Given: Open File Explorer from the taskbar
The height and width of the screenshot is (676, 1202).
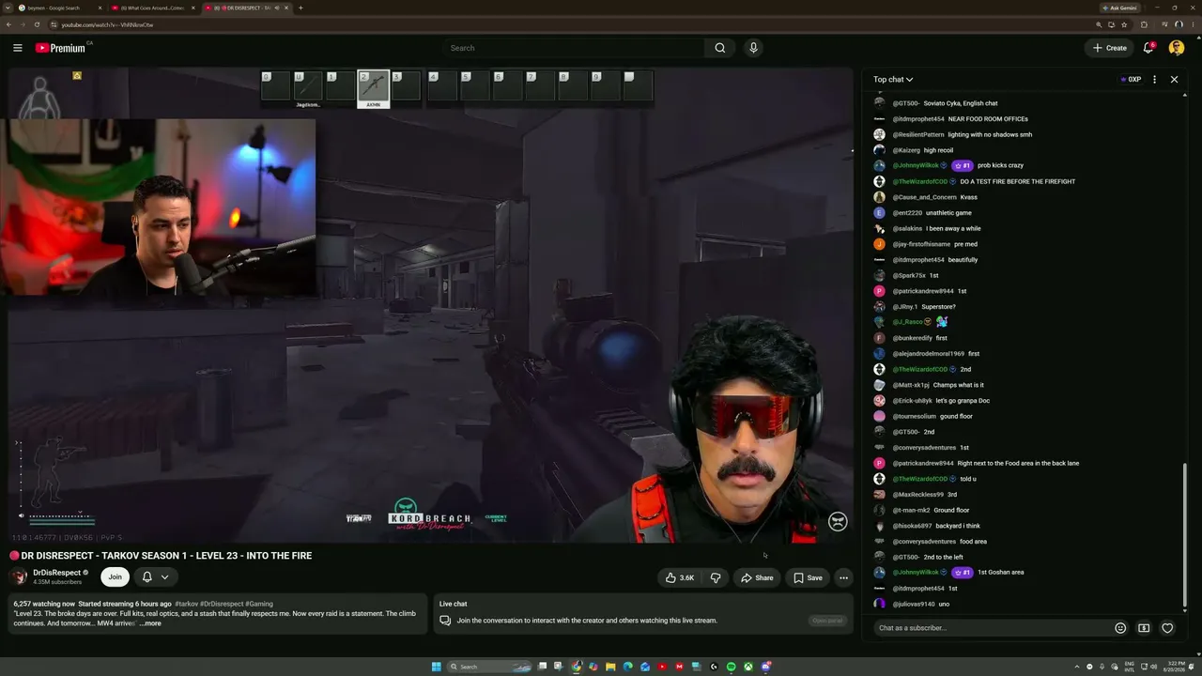Looking at the screenshot, I should click(610, 667).
